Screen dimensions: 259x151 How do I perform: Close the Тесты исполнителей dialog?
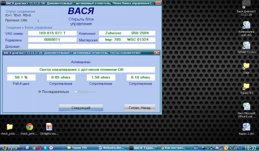point(157,53)
